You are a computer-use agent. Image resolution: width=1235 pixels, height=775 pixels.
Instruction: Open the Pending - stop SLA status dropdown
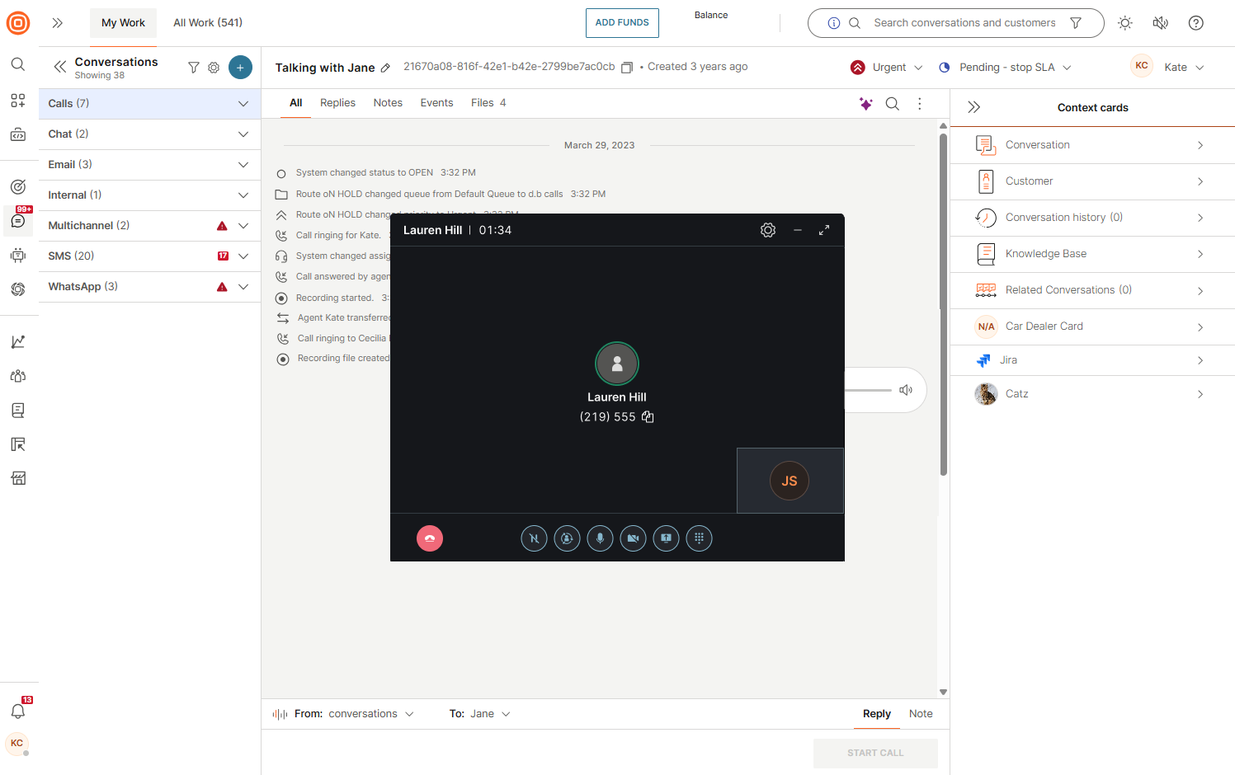click(x=1006, y=68)
